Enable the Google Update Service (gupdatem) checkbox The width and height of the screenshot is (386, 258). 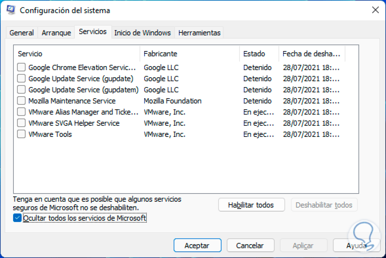[21, 89]
